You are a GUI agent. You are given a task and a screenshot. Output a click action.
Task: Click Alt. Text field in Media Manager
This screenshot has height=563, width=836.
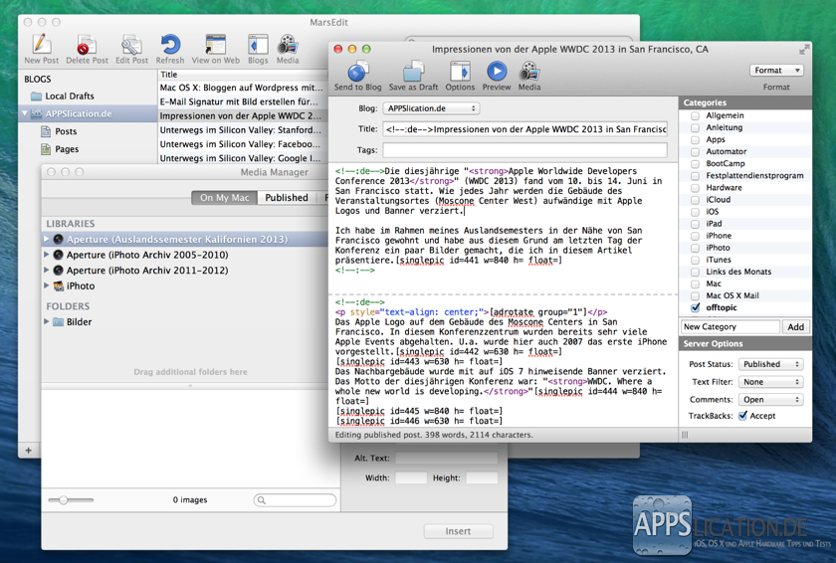446,459
